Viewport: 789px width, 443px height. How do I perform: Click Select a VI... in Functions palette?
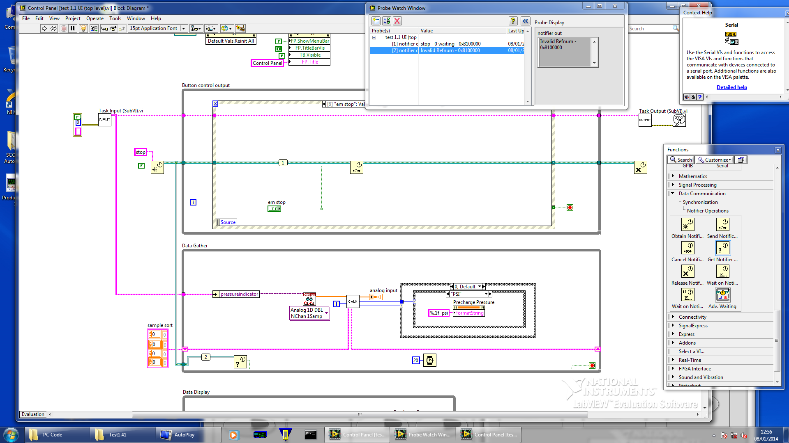(x=691, y=352)
